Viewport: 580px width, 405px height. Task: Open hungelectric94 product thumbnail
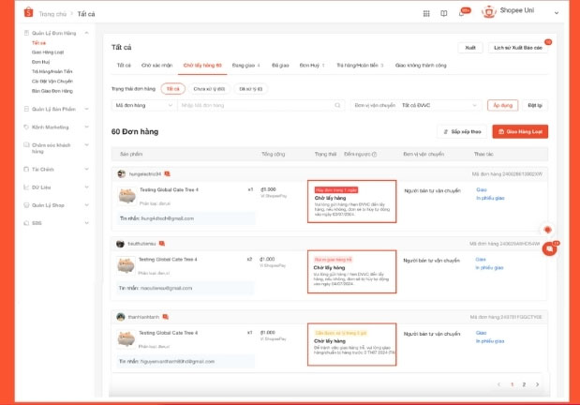pos(126,195)
